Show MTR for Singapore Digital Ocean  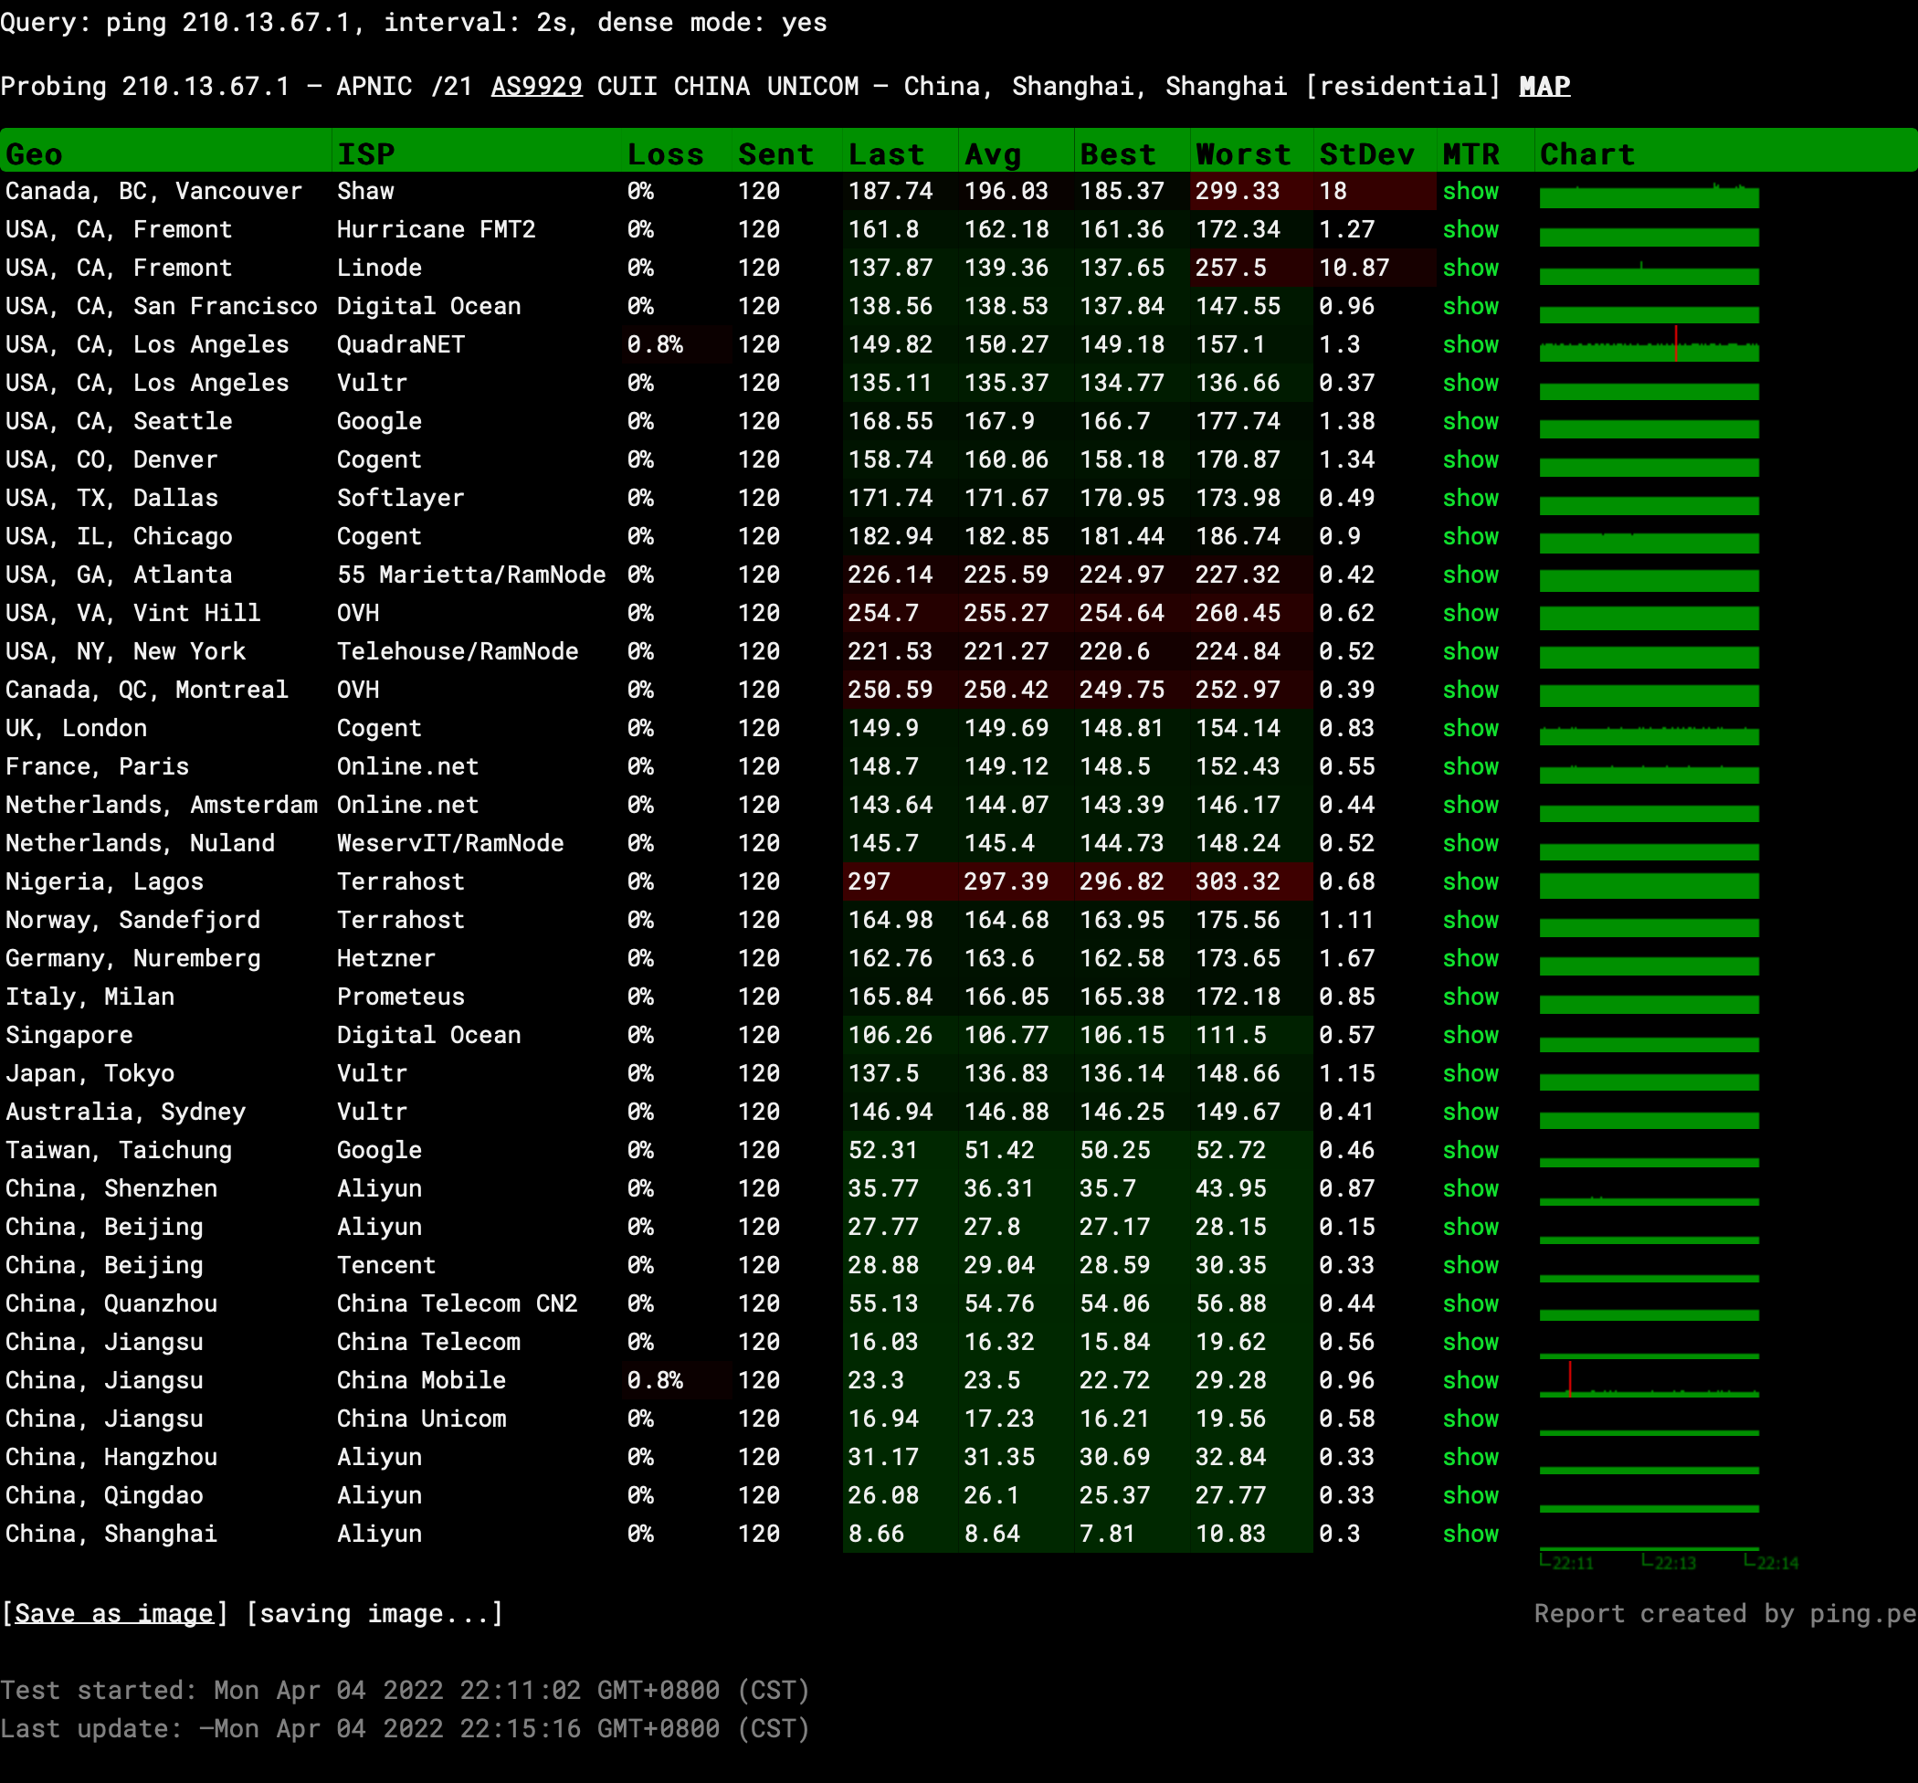1470,1034
